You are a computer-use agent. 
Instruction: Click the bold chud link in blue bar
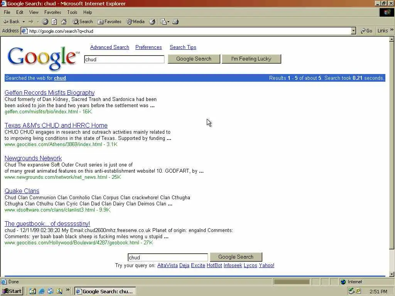coord(60,78)
